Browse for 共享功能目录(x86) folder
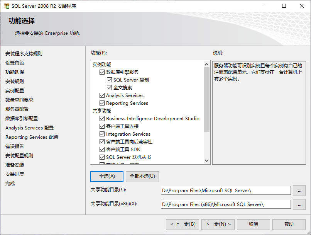This screenshot has height=235, width=311. coord(299,204)
